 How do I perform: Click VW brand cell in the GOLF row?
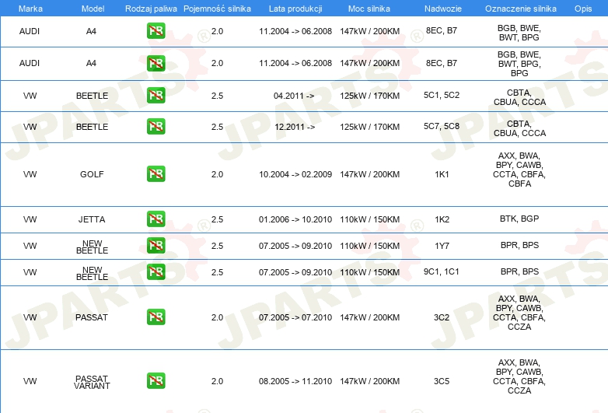click(30, 174)
